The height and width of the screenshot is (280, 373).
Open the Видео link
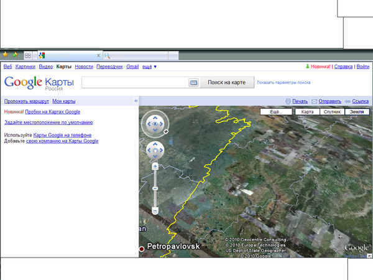coord(45,67)
